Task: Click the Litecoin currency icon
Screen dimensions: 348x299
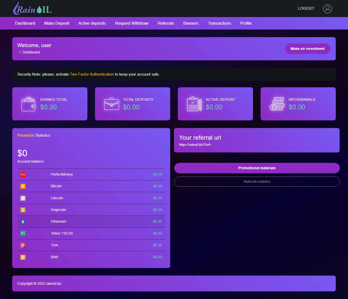Action: coord(23,198)
